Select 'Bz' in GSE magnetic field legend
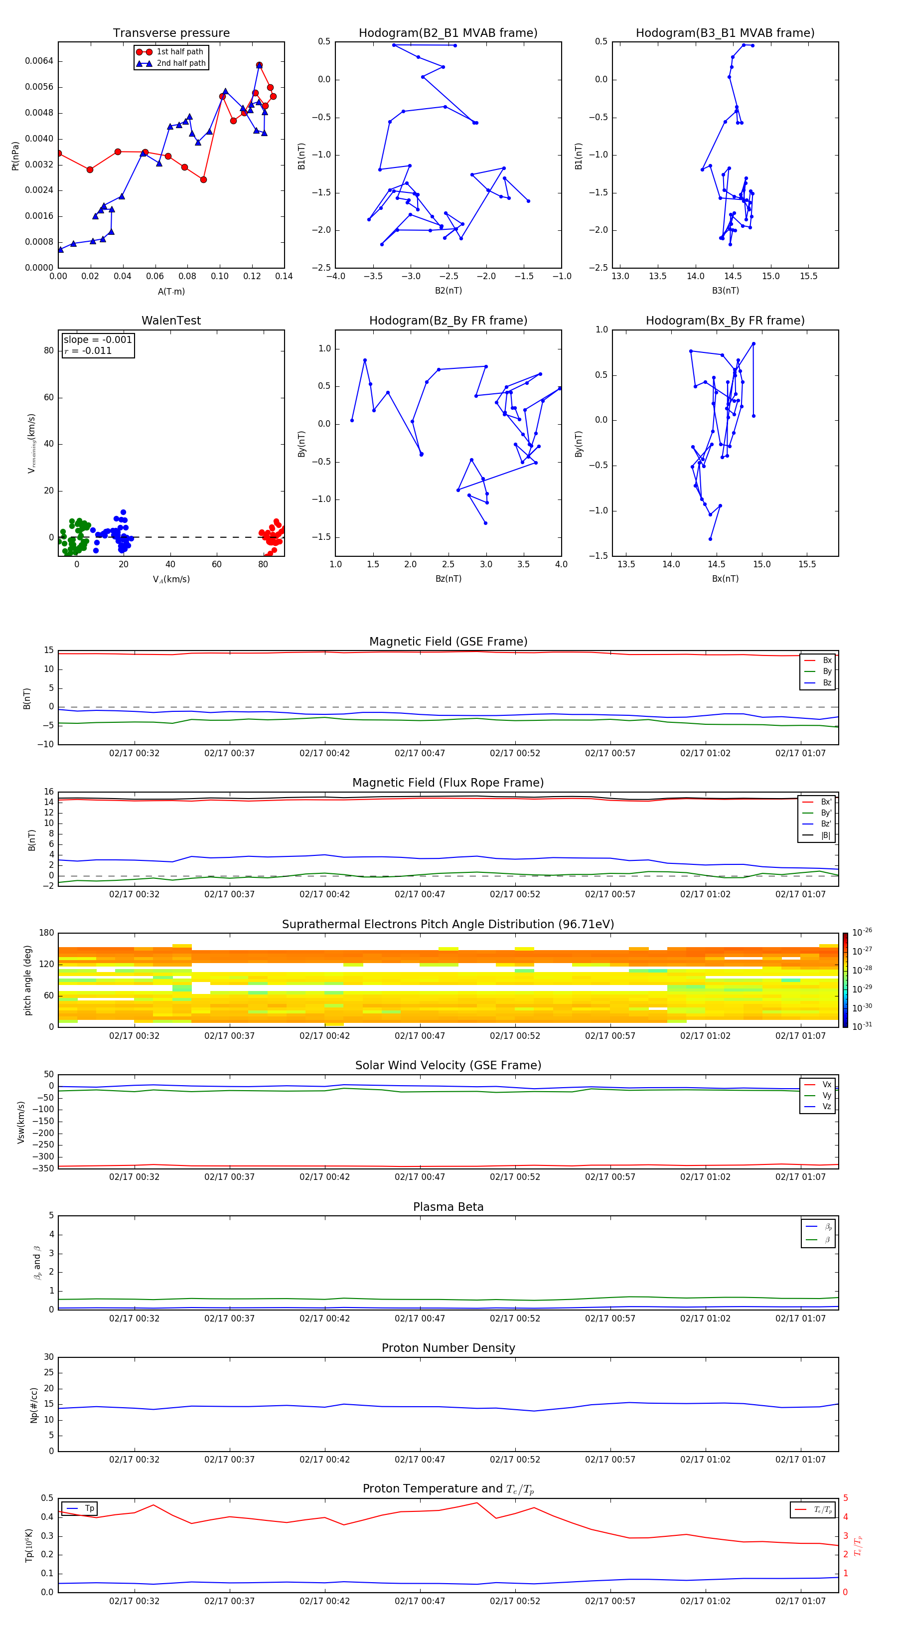Screen dimensions: 897x1645 [818, 682]
